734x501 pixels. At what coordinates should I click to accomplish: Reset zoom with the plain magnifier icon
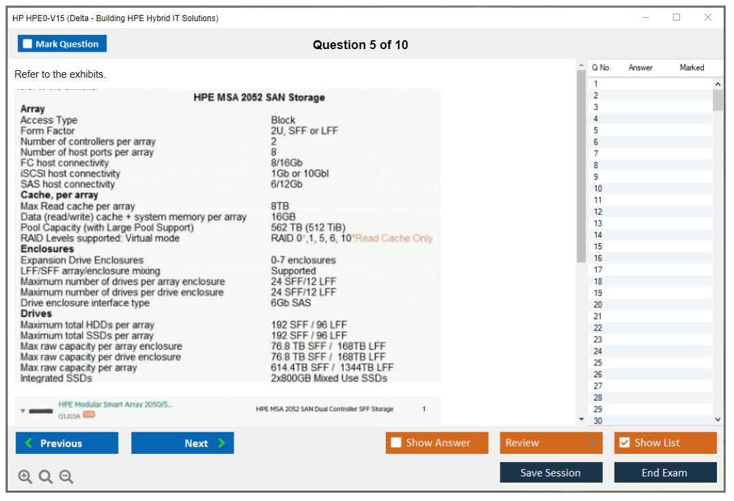46,477
